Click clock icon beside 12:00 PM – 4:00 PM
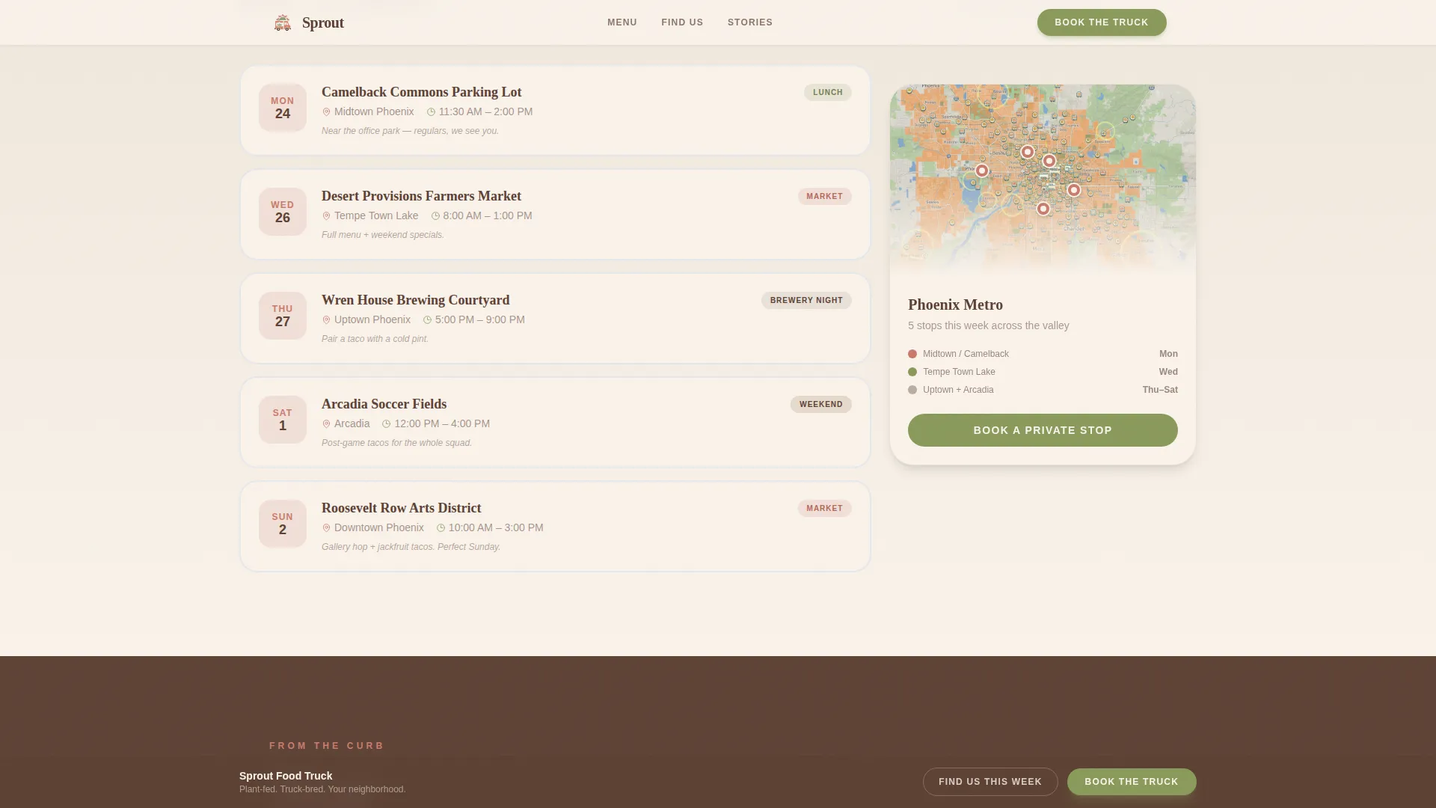This screenshot has height=808, width=1436. (x=386, y=424)
